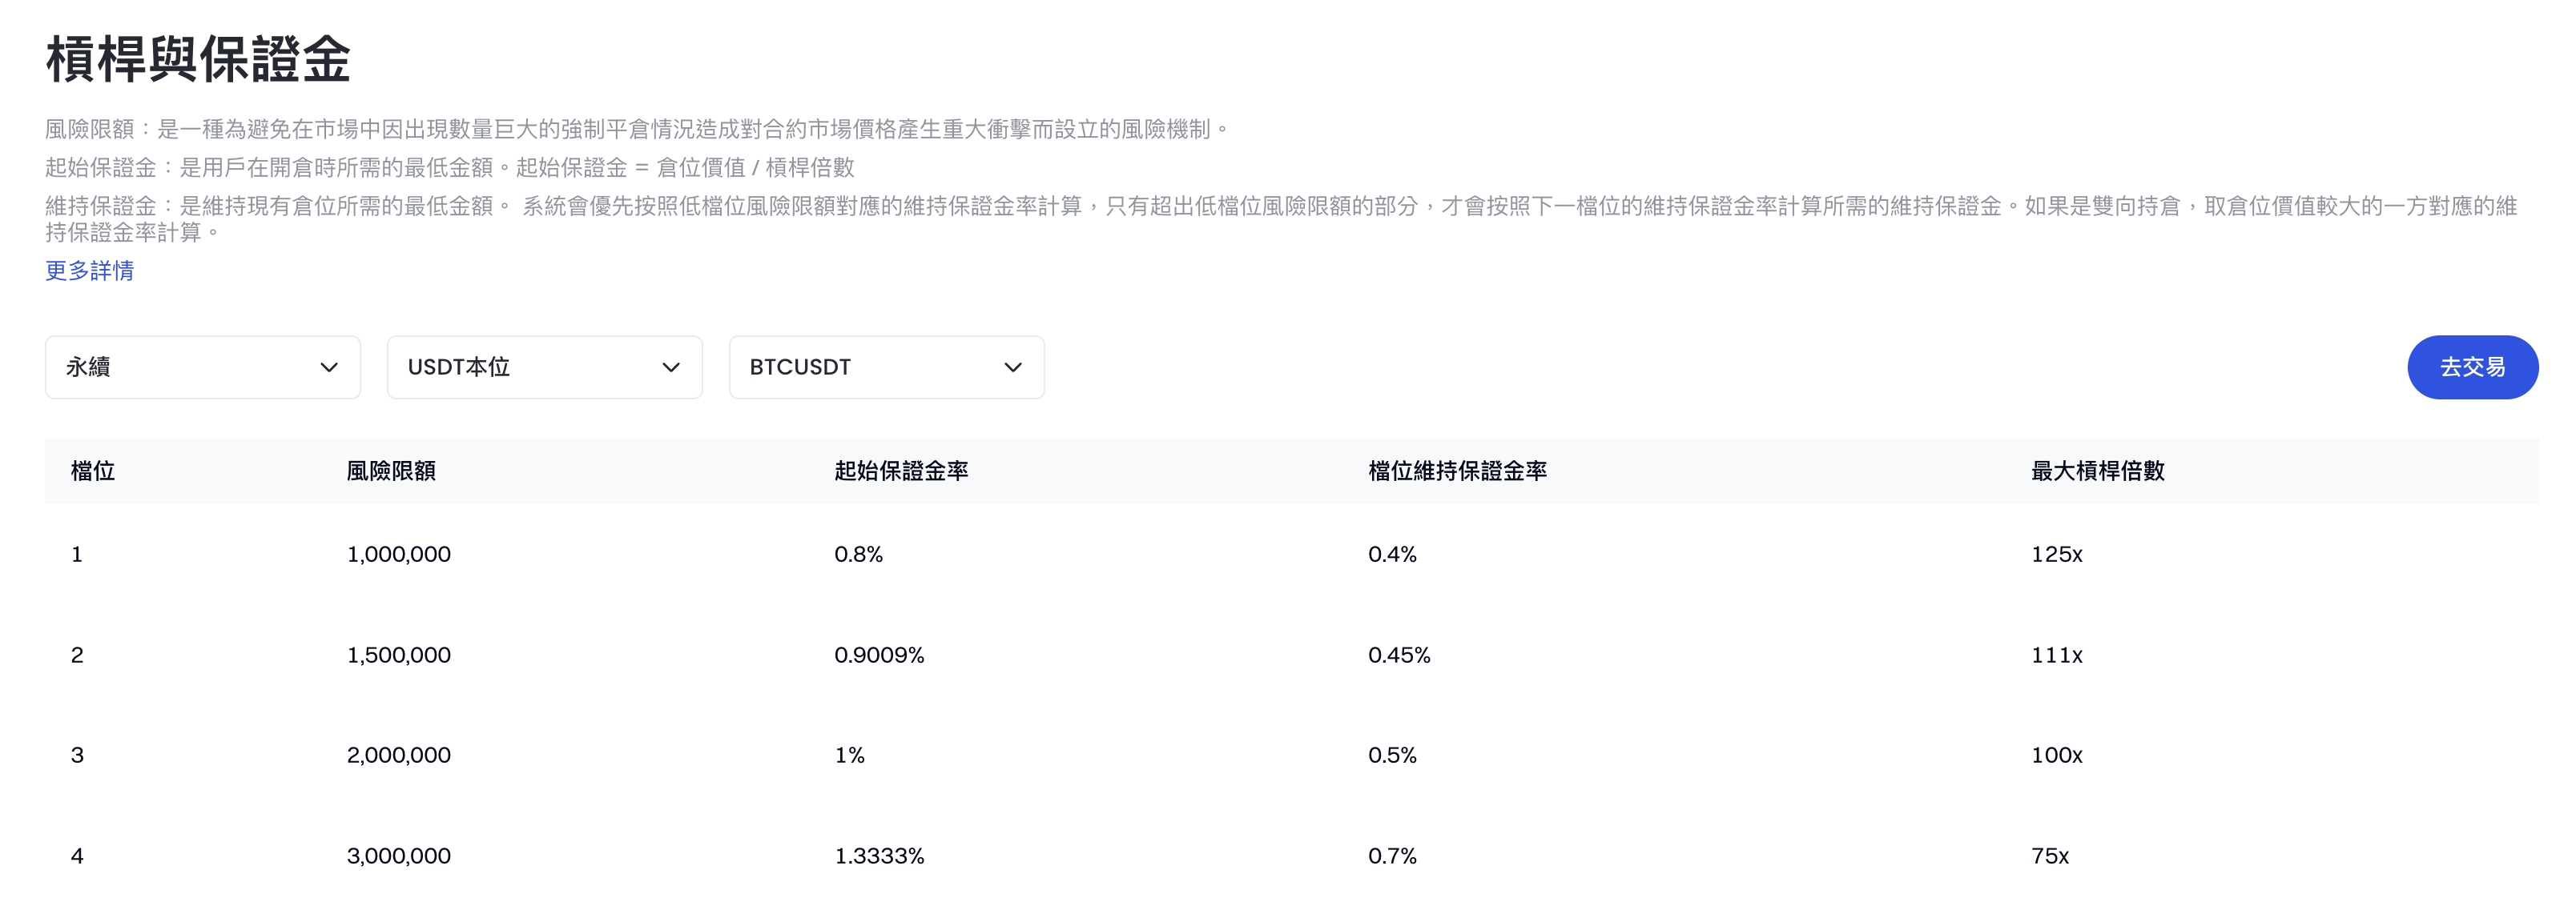Click the 檔位 column header

coord(93,471)
